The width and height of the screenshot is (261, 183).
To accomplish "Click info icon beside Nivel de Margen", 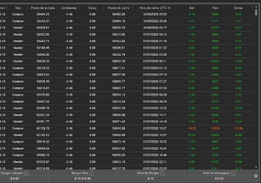I will point(162,173).
